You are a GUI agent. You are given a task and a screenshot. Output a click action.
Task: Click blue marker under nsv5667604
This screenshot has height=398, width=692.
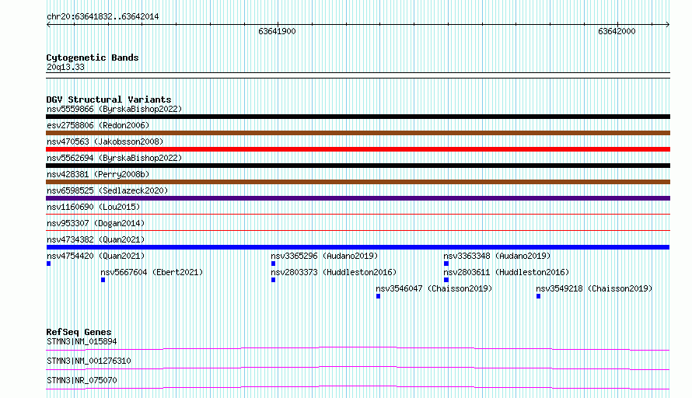point(103,280)
